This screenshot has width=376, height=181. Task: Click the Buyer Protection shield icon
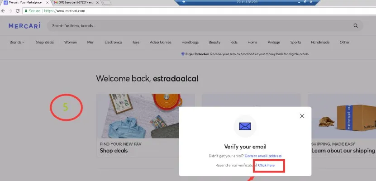[x=183, y=54]
